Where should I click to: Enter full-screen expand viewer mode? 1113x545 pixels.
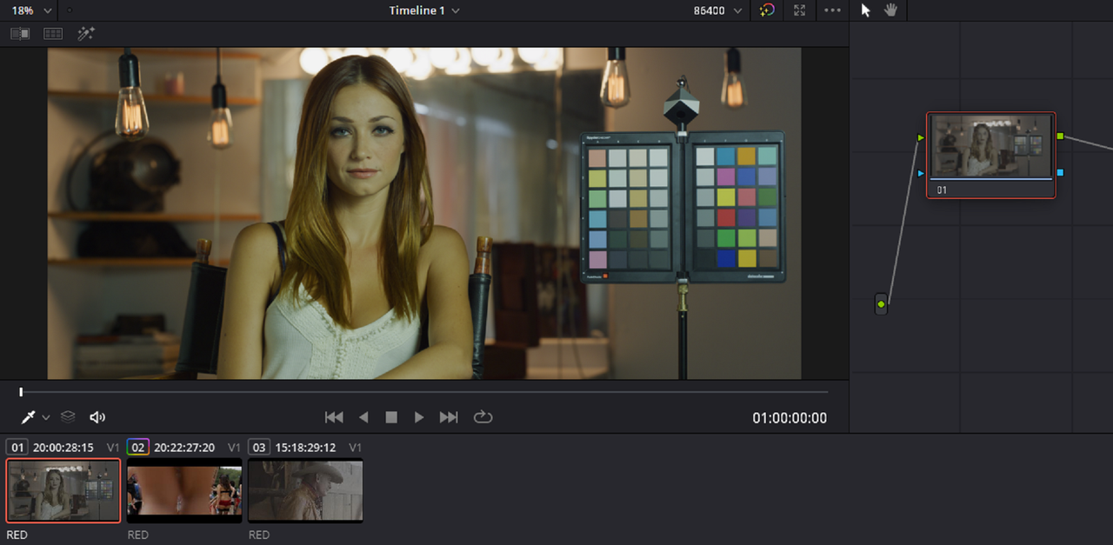799,10
